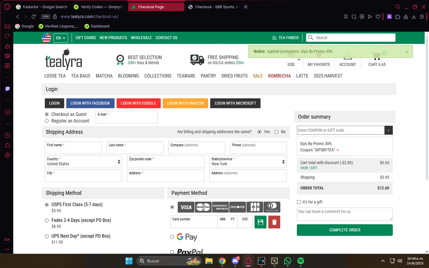
Task: Click LOGIN WITH AMAZON button
Action: pos(185,103)
